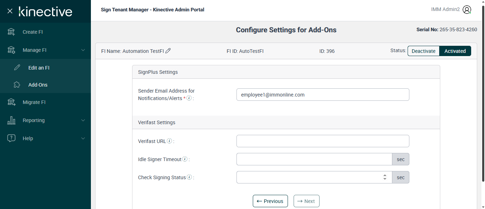Viewport: 485px width, 209px height.
Task: Close the sidebar with the X icon
Action: tap(10, 11)
